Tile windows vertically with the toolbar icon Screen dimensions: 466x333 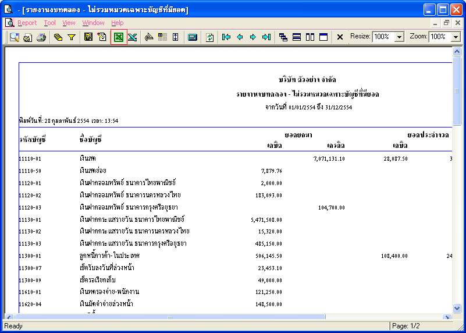(x=310, y=37)
